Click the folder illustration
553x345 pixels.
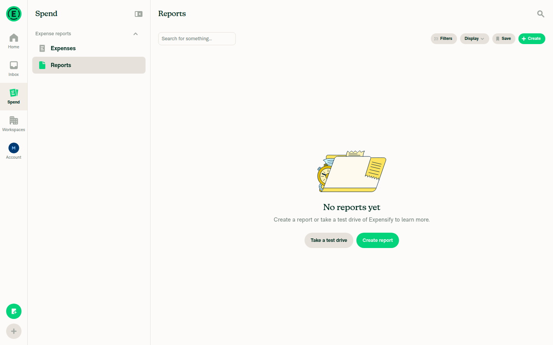point(352,171)
